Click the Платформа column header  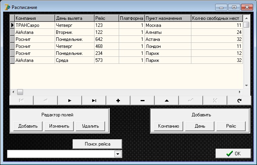point(132,18)
